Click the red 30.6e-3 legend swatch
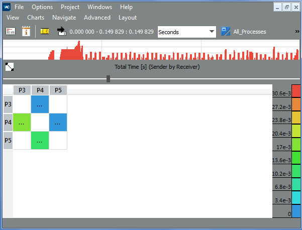 point(296,91)
